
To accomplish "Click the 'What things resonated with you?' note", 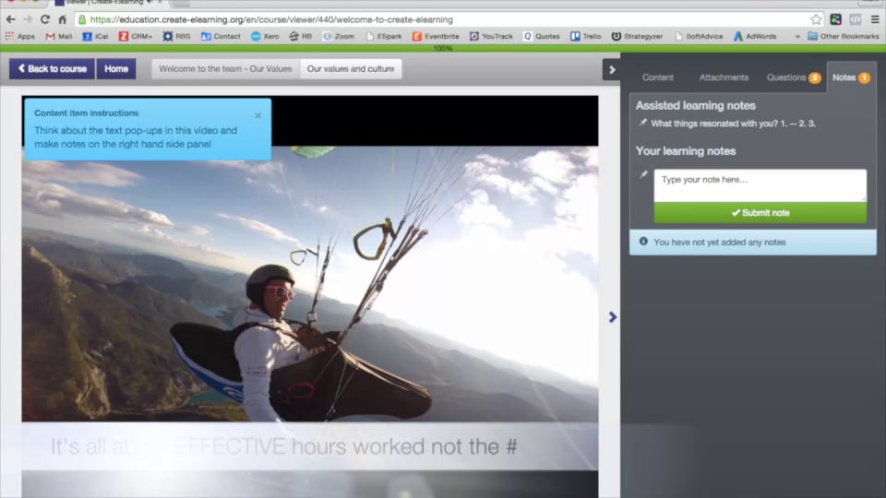I will pos(733,124).
